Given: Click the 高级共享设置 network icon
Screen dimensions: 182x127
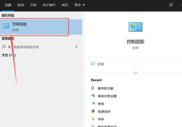Looking at the screenshot, I should (93, 96).
